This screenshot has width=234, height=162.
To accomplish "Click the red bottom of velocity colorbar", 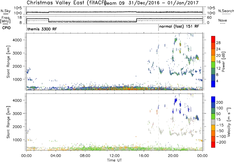I will tap(213, 145).
